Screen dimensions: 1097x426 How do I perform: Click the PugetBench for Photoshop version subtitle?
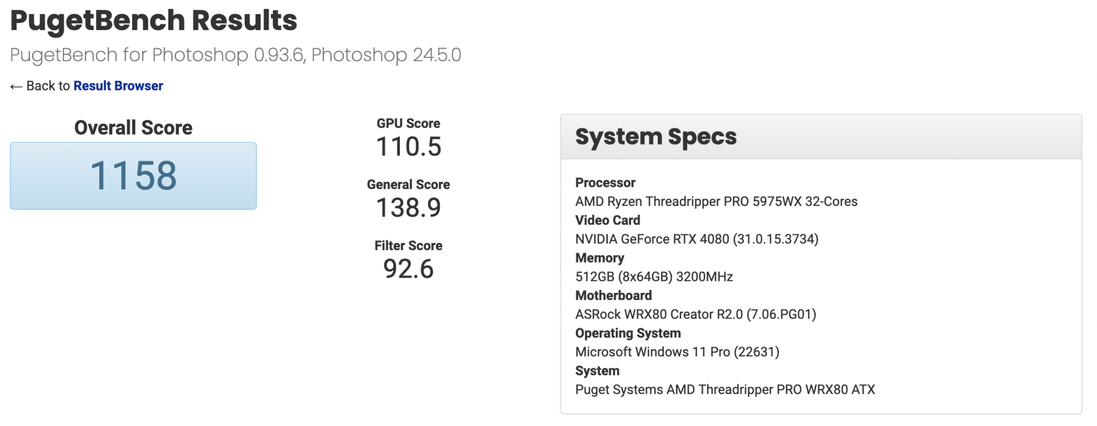[235, 55]
